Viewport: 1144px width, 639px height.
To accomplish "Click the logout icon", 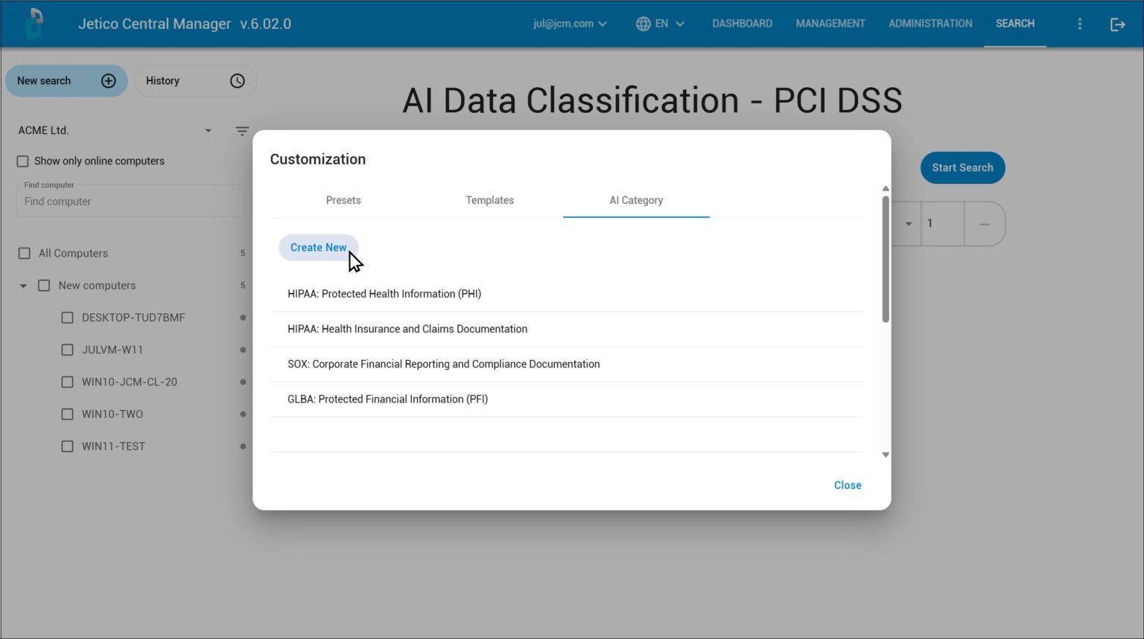I will [1117, 25].
